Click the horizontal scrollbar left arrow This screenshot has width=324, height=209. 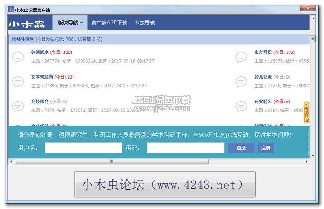coord(11,162)
